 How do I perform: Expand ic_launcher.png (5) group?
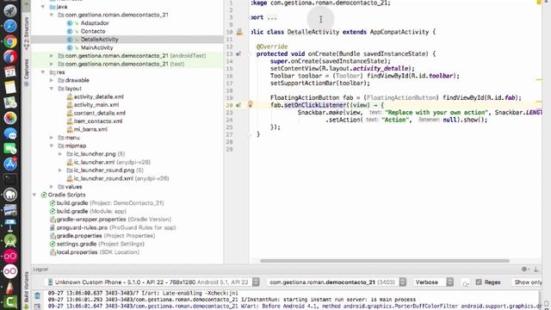[60, 154]
